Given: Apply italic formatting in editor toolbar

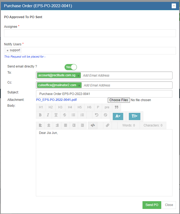Looking at the screenshot, I should click(48, 115).
